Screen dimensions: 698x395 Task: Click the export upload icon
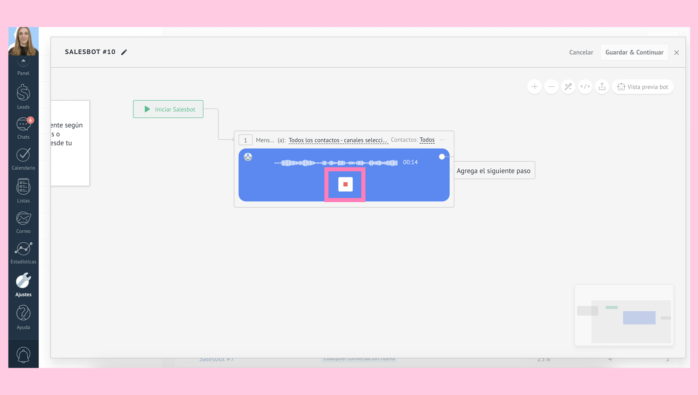[x=602, y=87]
